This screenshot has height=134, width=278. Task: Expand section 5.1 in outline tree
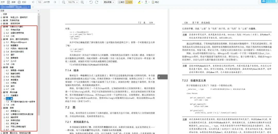click(x=4, y=42)
